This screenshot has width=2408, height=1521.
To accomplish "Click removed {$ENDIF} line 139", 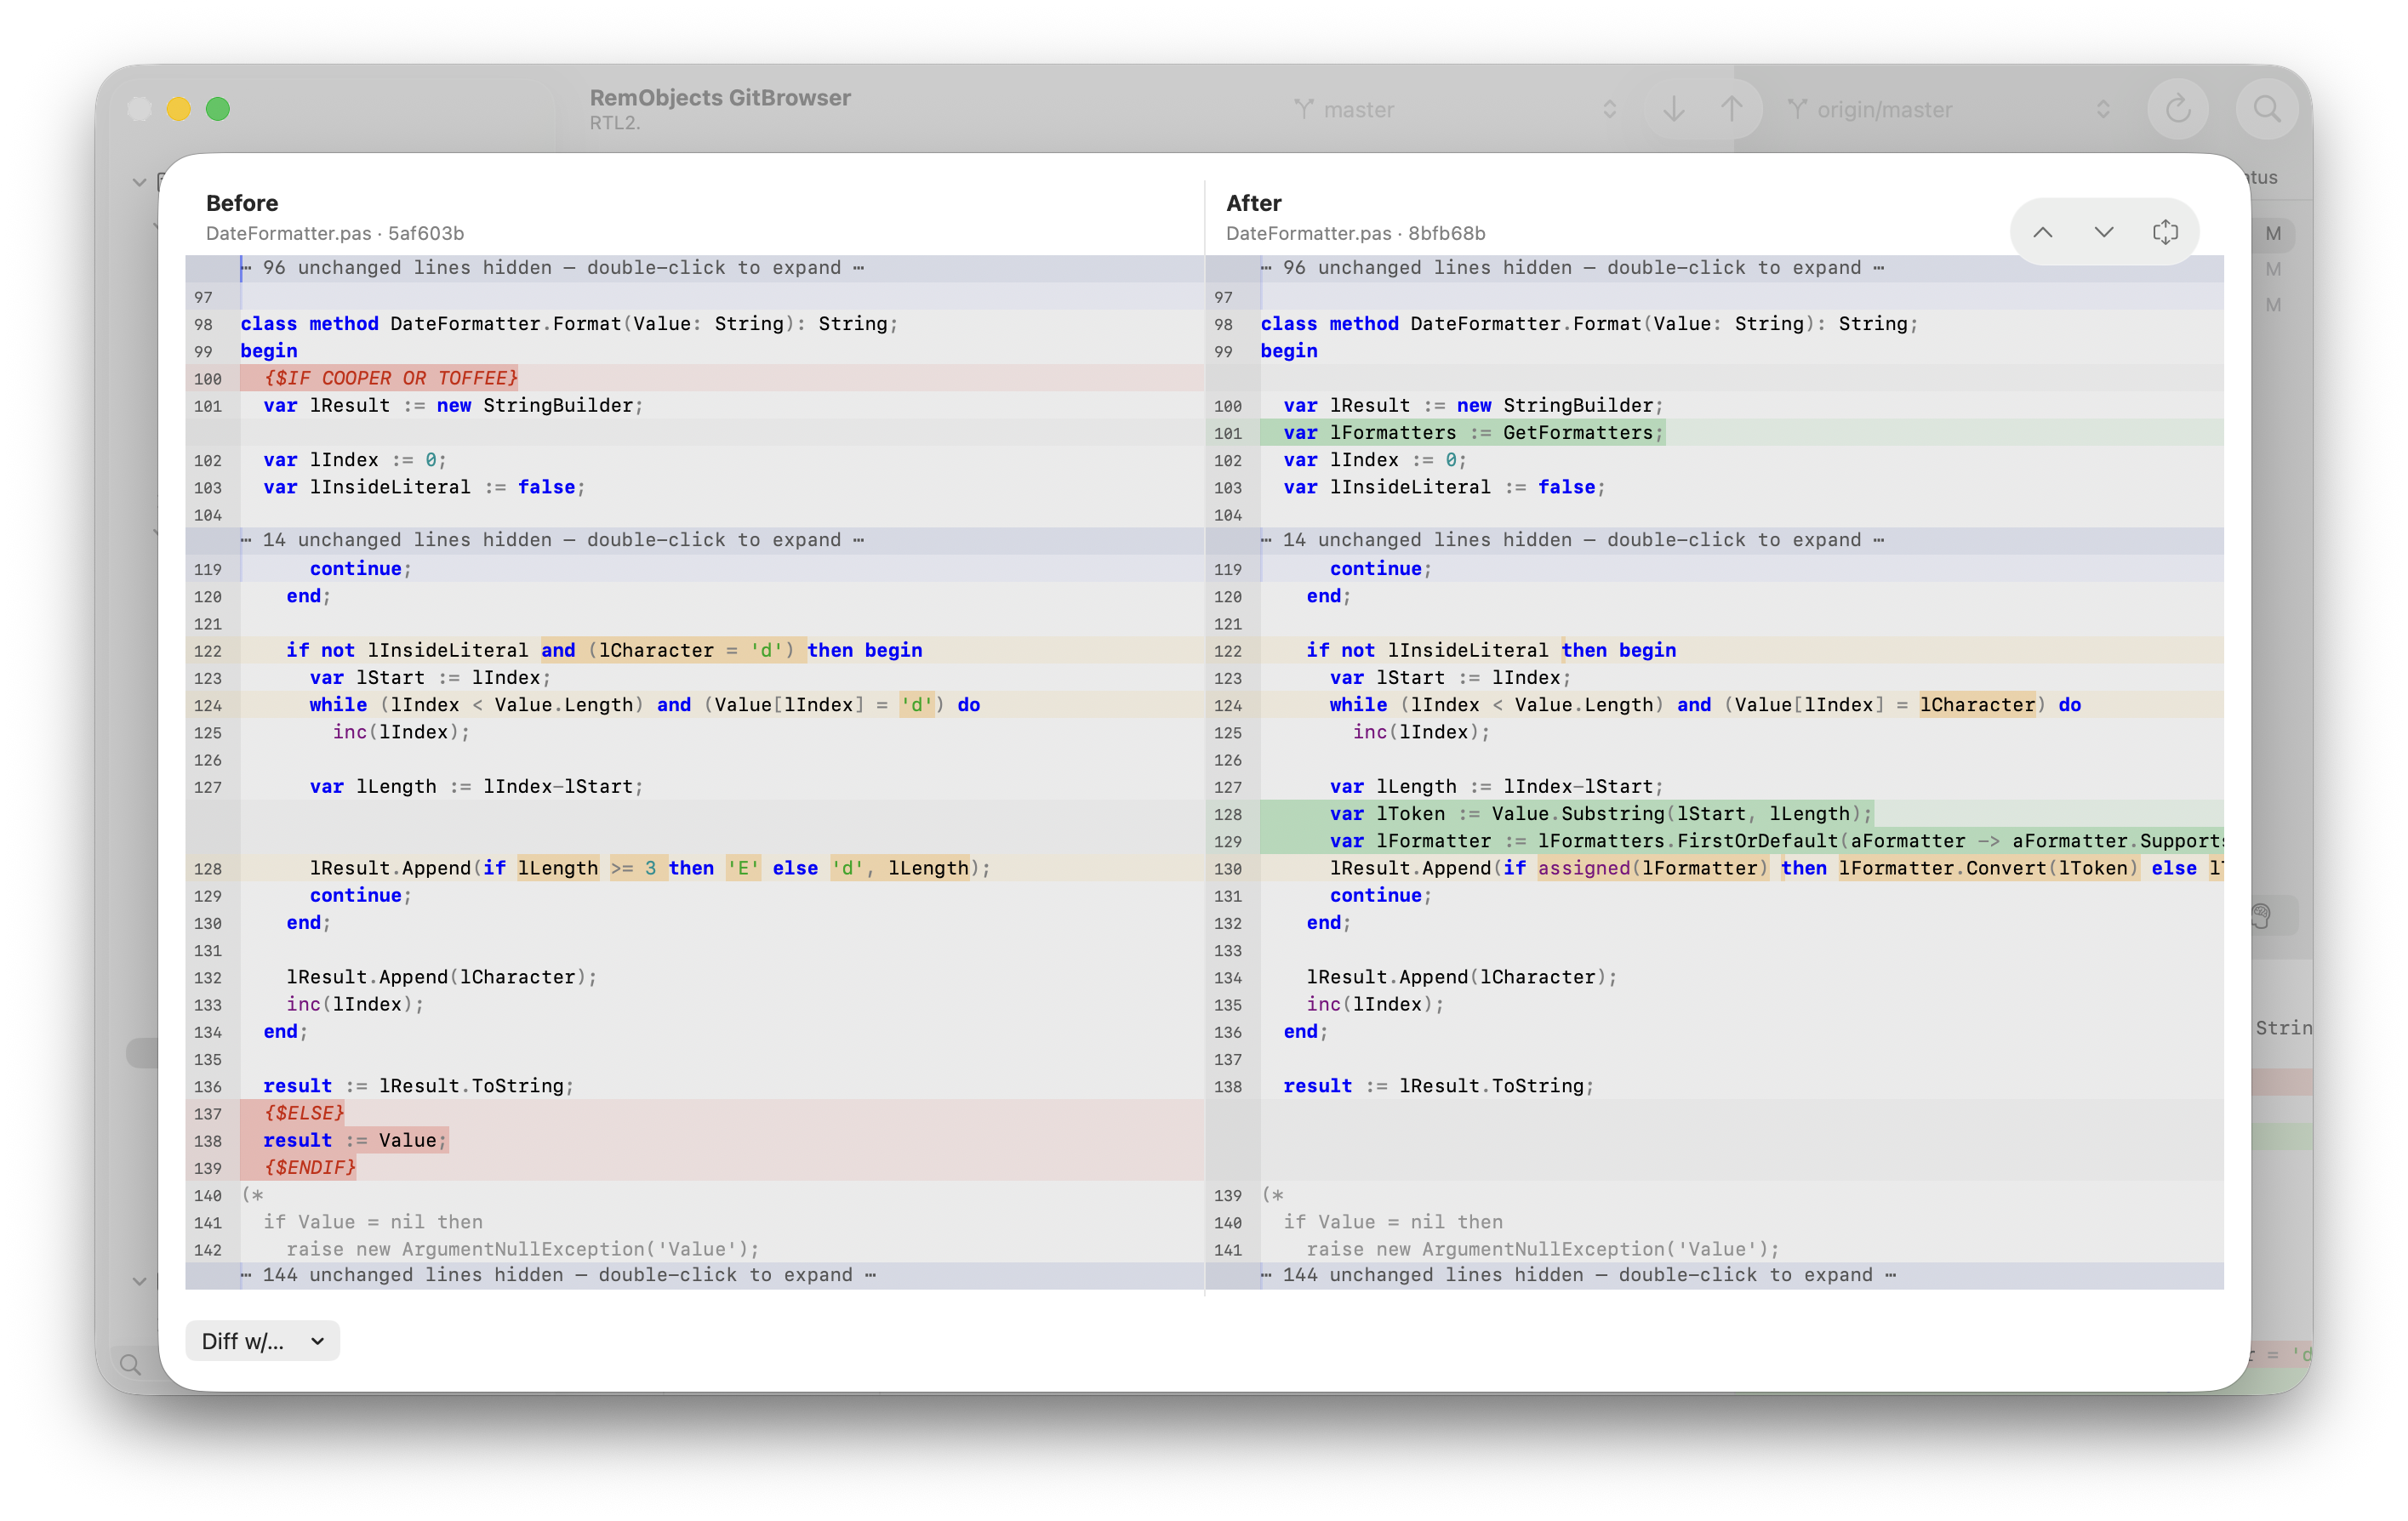I will 694,1167.
